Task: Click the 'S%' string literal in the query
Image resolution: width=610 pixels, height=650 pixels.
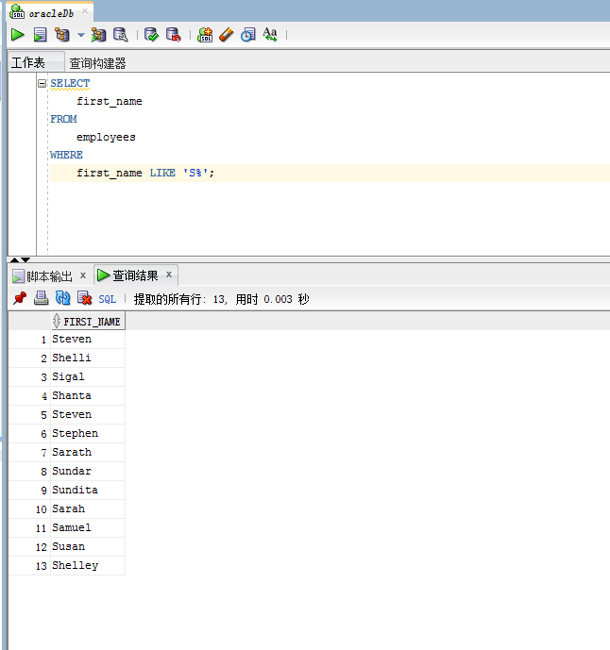Action: (x=195, y=173)
